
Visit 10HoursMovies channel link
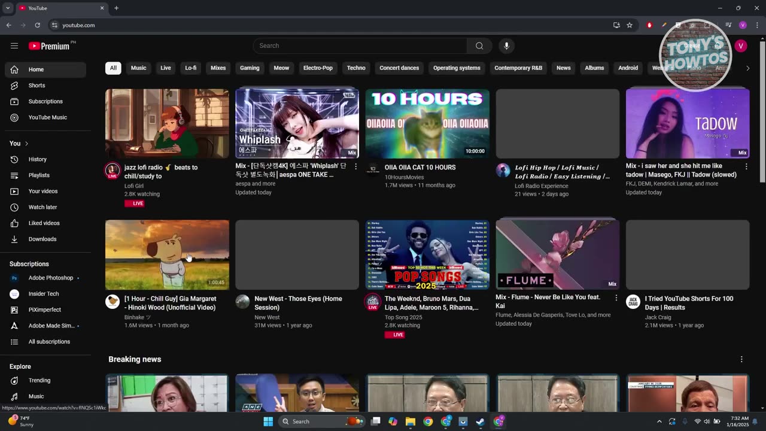click(404, 177)
